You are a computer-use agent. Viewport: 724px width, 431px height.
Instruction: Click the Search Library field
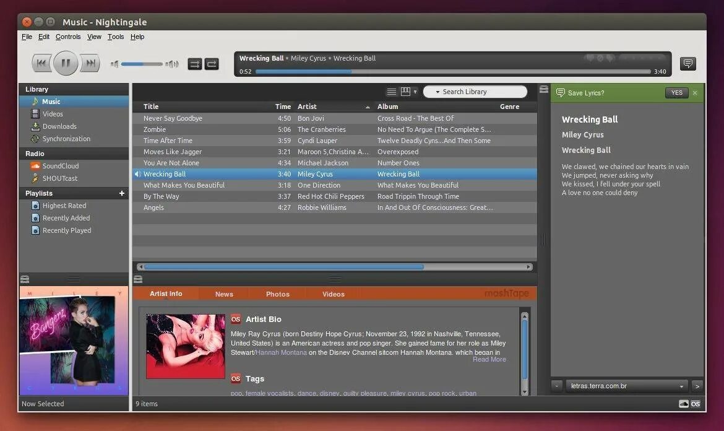pos(475,92)
